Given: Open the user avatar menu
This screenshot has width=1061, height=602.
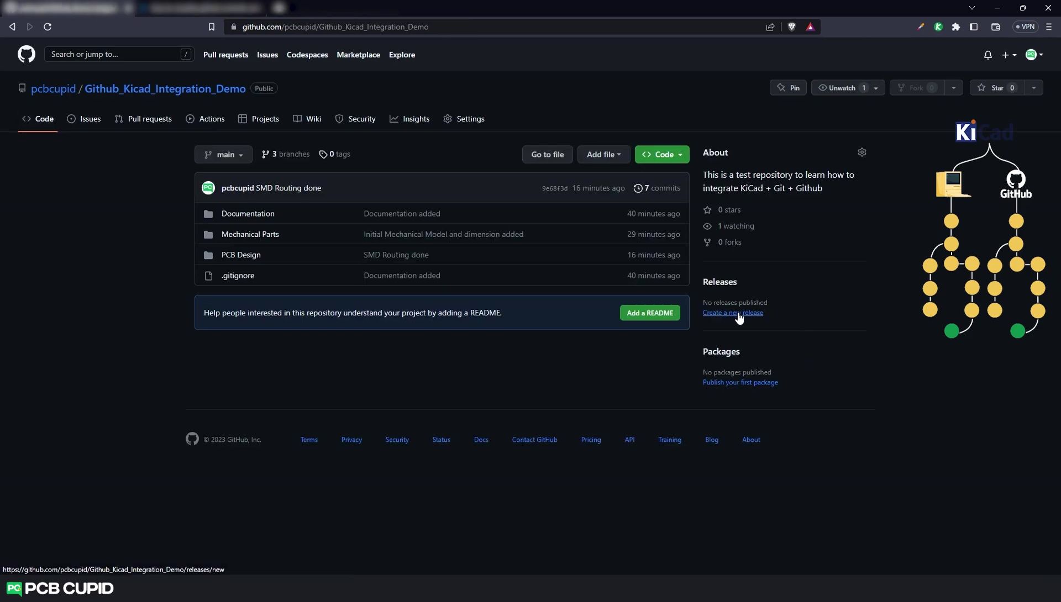Looking at the screenshot, I should coord(1034,54).
